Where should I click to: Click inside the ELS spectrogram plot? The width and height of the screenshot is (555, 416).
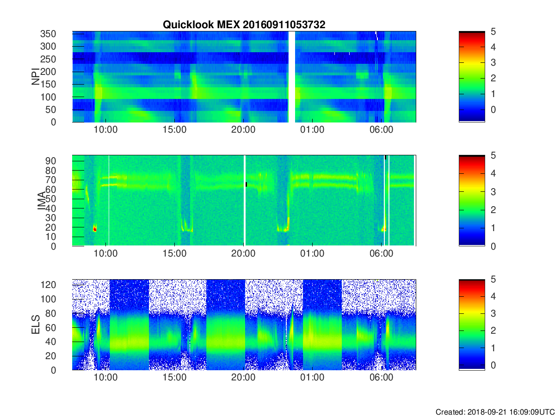coord(244,324)
